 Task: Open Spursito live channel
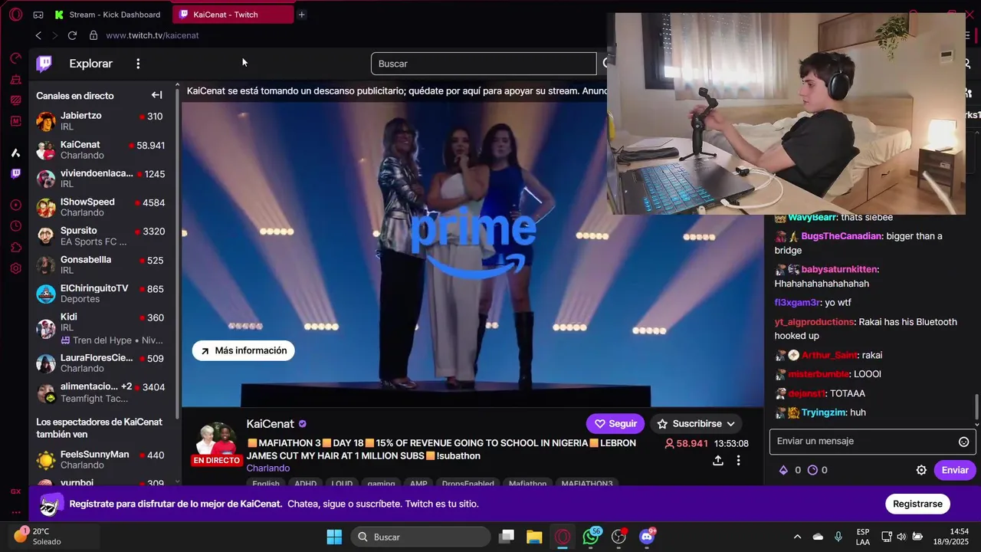coord(103,236)
